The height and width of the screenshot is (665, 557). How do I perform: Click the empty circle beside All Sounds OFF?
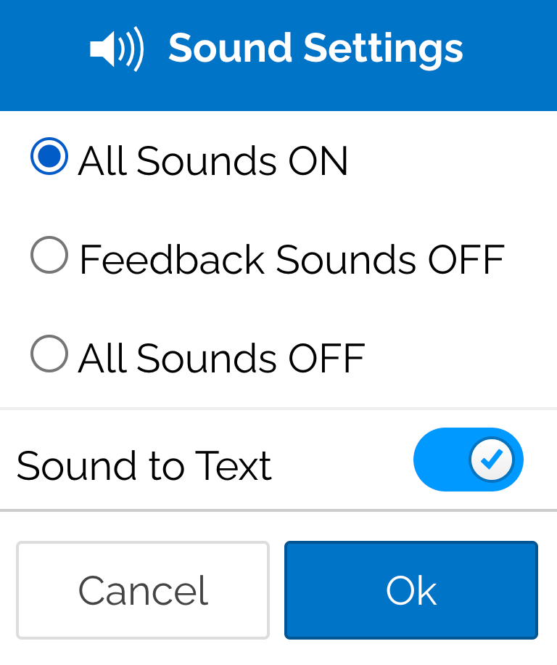[x=49, y=354]
